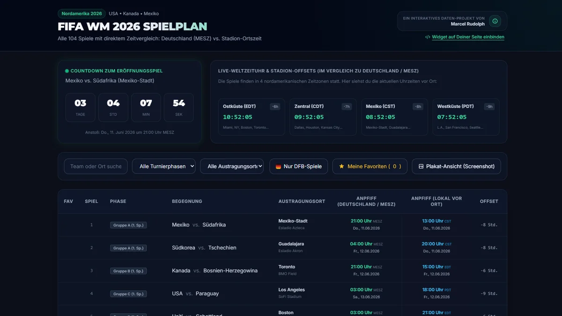Open the Alle Austragungsorte dropdown
The height and width of the screenshot is (316, 562).
click(x=232, y=166)
